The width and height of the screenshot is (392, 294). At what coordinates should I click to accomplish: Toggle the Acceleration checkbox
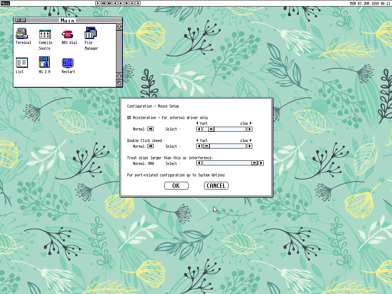tap(129, 118)
